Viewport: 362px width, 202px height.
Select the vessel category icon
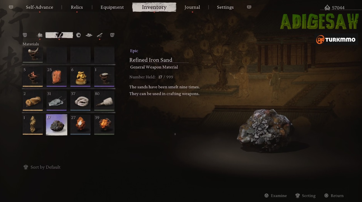(78, 35)
